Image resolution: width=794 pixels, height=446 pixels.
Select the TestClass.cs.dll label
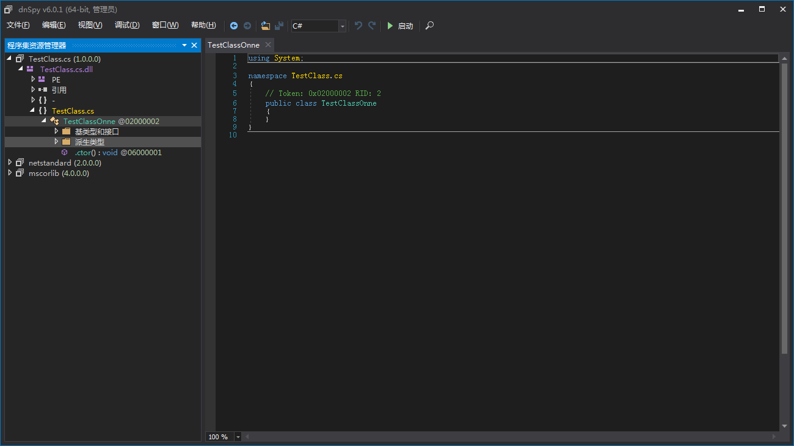(x=67, y=70)
